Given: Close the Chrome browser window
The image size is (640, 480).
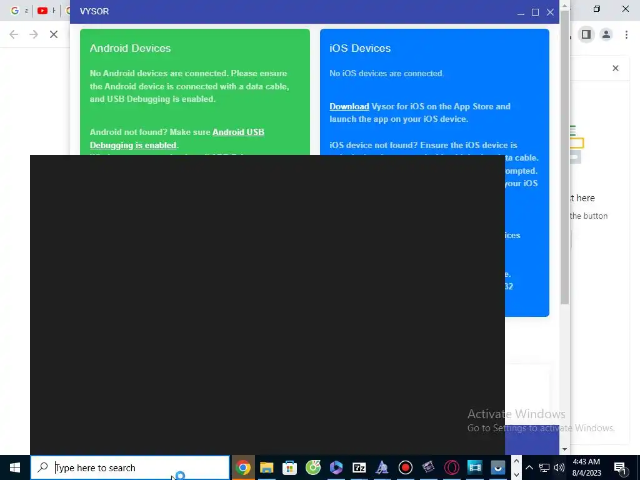Looking at the screenshot, I should (x=625, y=9).
